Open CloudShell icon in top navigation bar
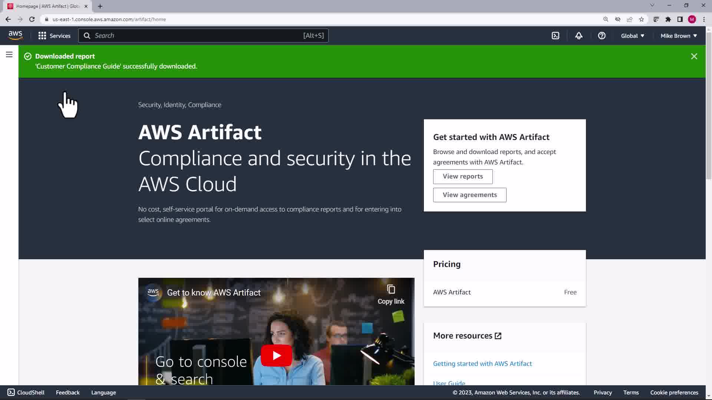 555,36
